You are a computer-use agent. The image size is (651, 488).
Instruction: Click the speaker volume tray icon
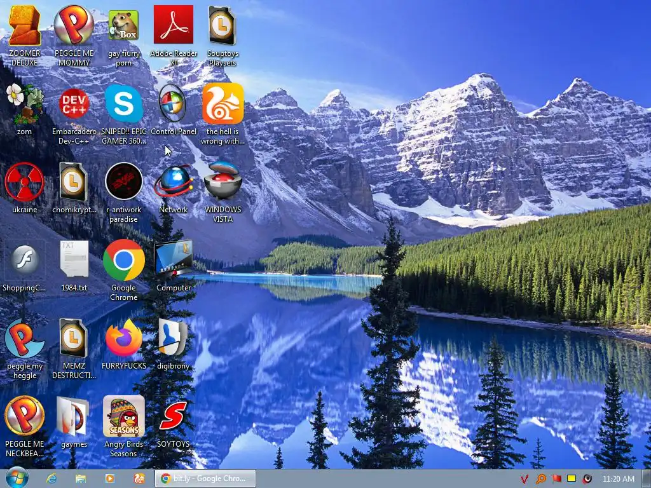pos(587,479)
